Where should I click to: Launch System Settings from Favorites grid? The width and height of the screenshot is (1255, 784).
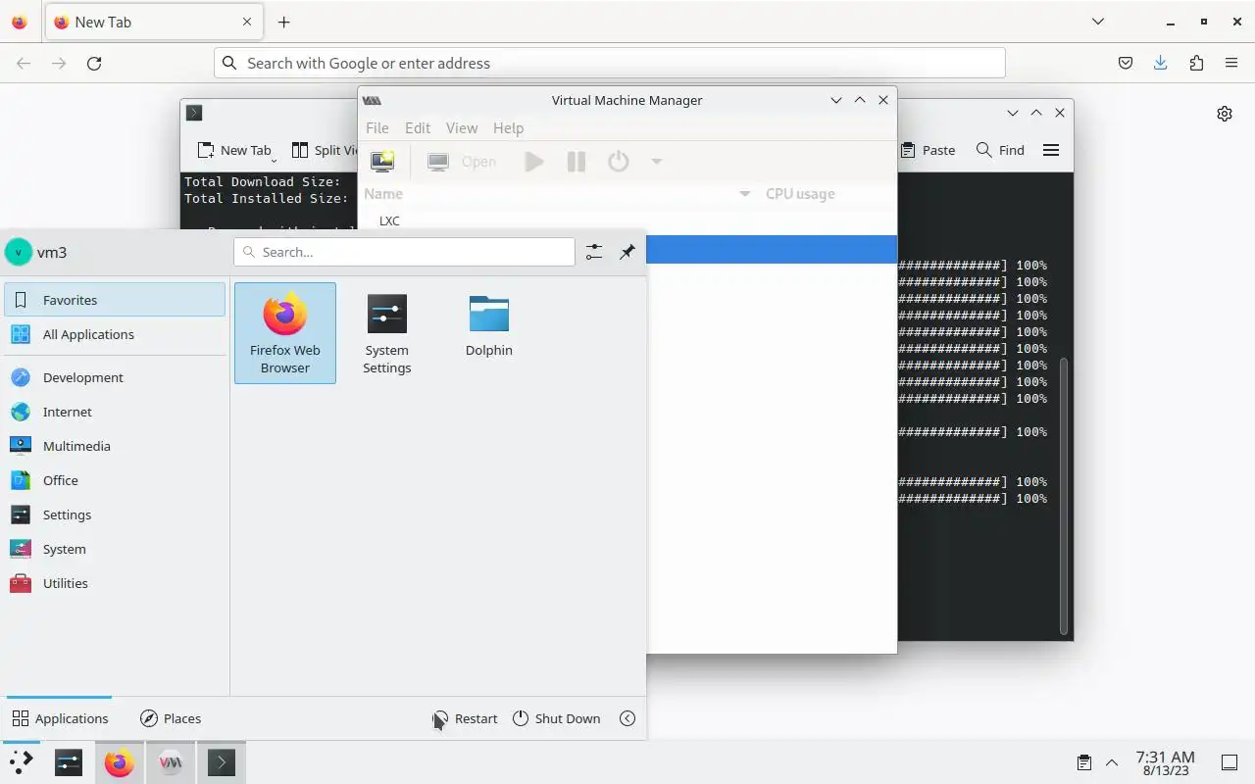pos(386,333)
